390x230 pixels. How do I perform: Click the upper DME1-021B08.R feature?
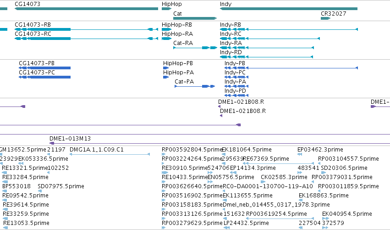click(219, 107)
